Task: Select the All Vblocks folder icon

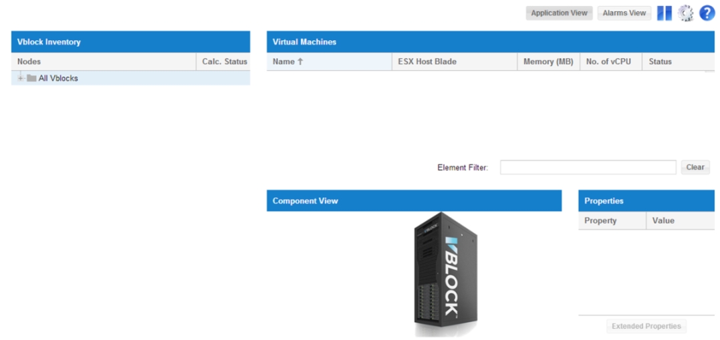Action: pos(31,78)
